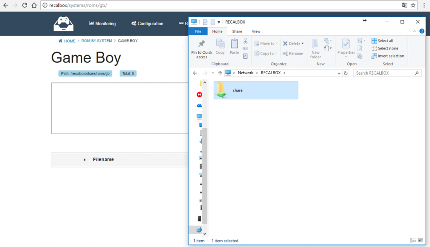Bookmark page with the star icon
Image resolution: width=430 pixels, height=247 pixels.
pos(413,5)
